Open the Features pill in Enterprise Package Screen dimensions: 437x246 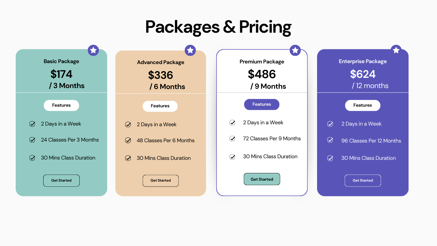[363, 105]
